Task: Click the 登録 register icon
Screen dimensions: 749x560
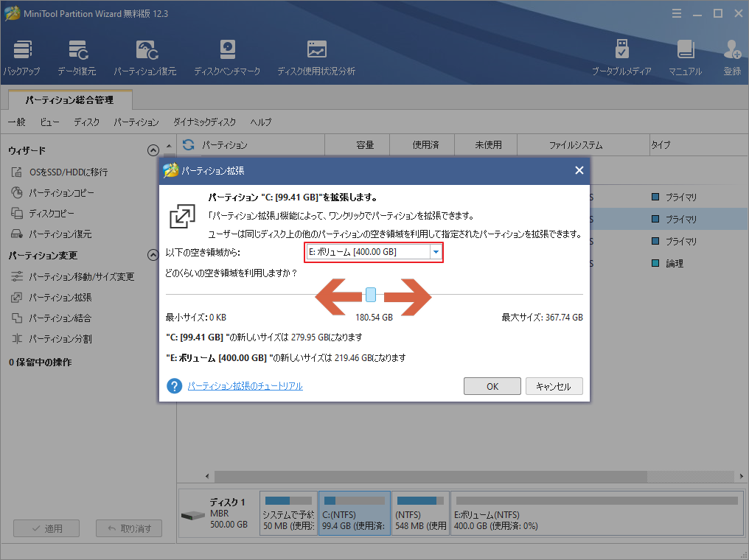Action: tap(732, 58)
